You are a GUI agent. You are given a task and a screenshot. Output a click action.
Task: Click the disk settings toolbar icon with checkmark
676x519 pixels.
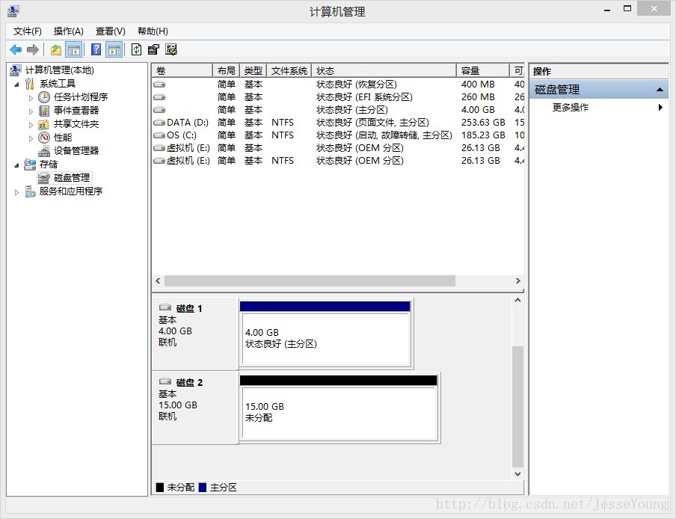tap(171, 49)
